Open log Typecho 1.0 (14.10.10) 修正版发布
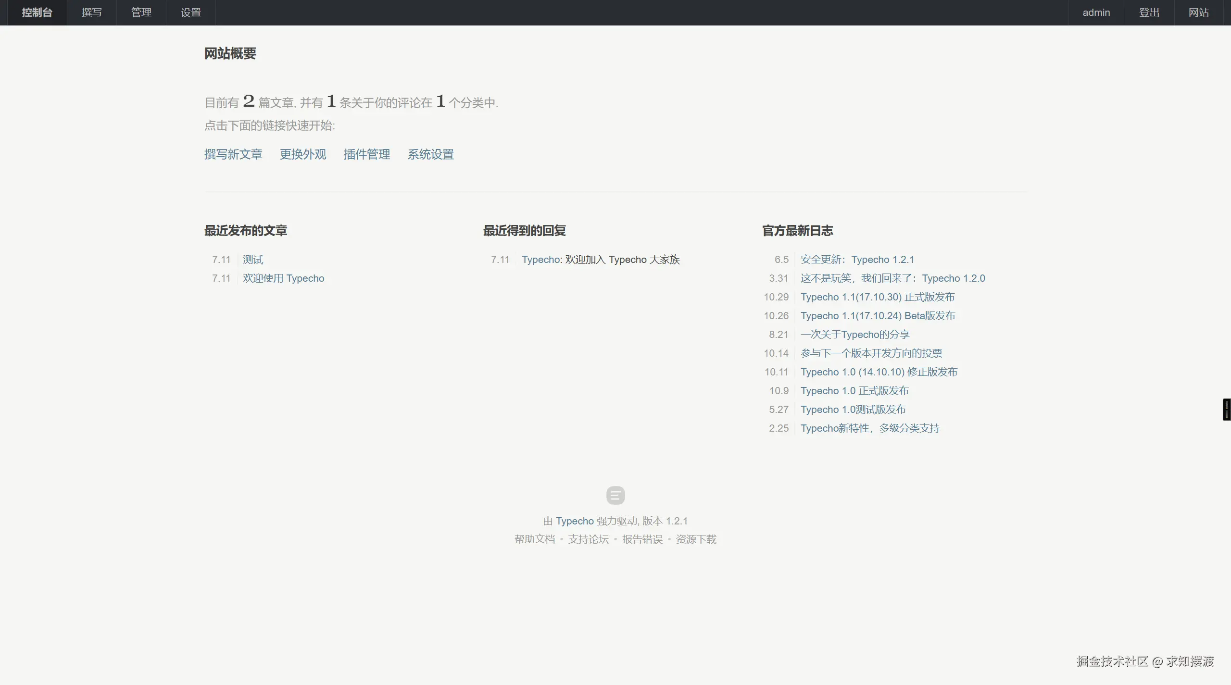This screenshot has height=685, width=1231. (879, 372)
